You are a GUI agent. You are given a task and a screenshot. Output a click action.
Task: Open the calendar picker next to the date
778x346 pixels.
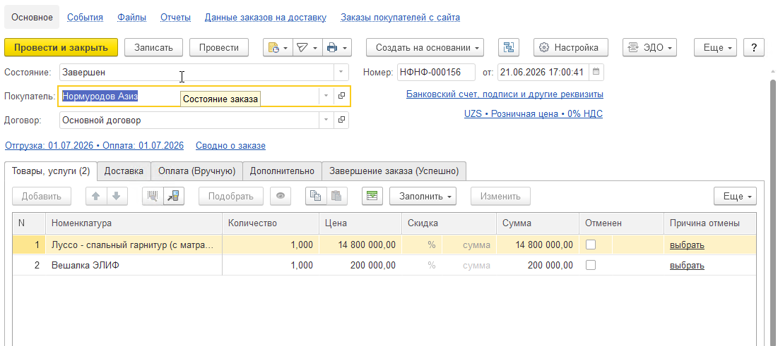596,73
